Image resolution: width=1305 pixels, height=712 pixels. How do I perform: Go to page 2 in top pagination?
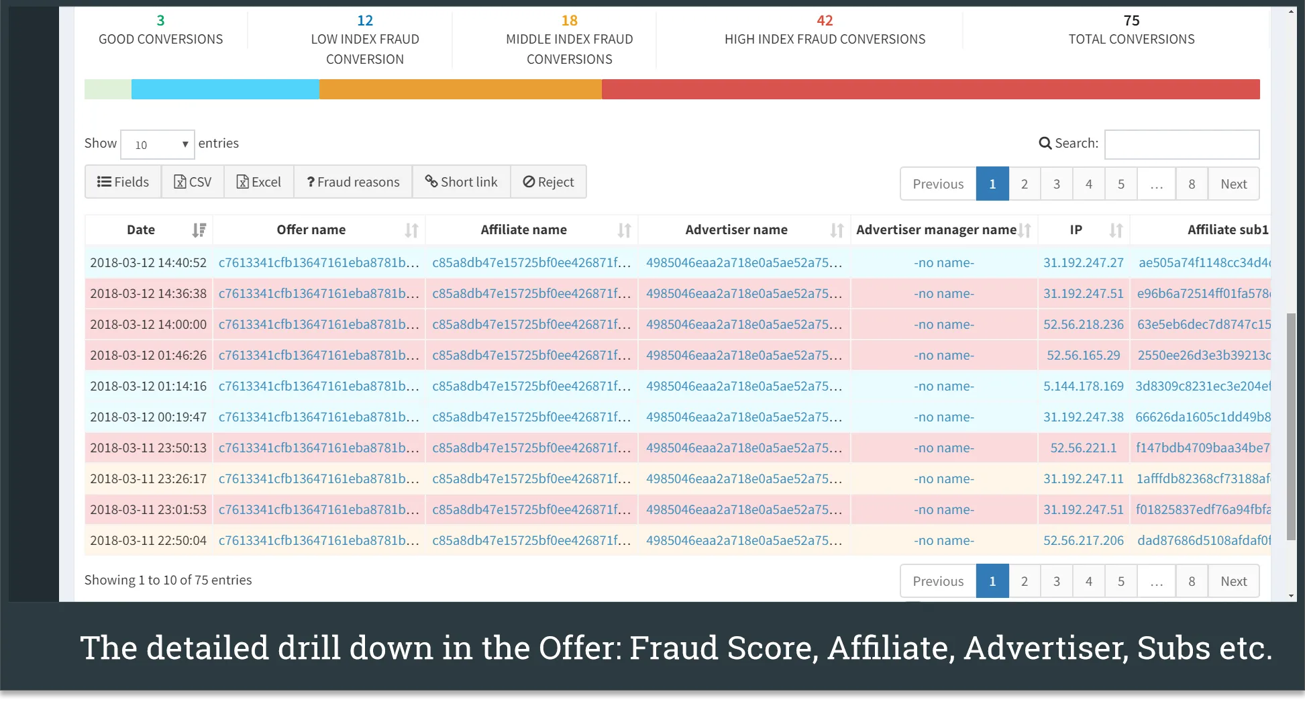(x=1024, y=184)
